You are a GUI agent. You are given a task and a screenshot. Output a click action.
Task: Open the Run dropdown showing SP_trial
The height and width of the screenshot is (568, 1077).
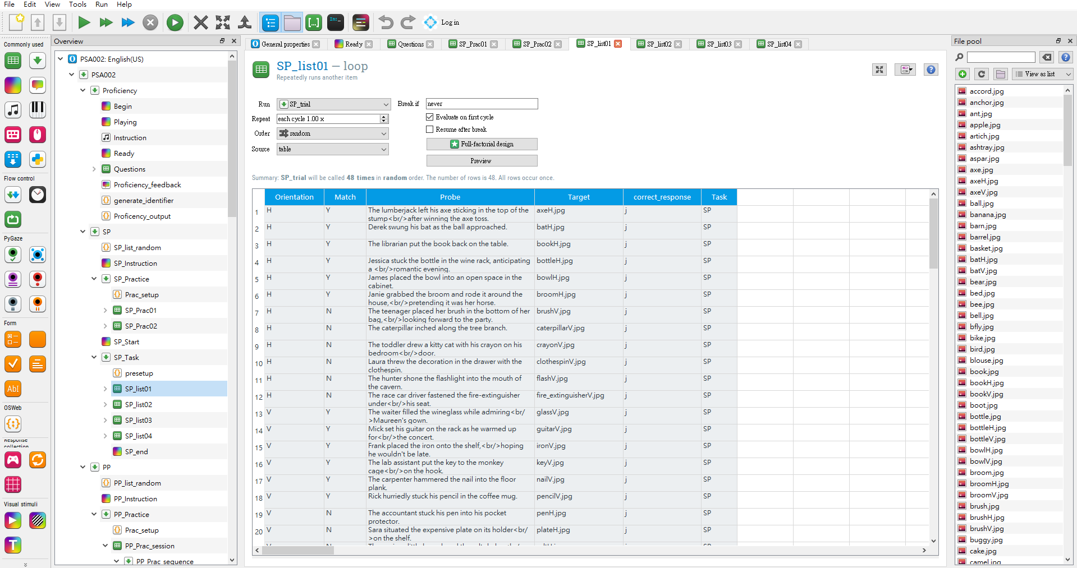click(x=333, y=104)
